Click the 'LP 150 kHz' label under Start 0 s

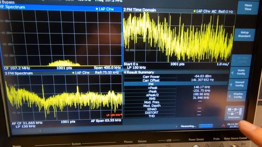click(x=136, y=67)
